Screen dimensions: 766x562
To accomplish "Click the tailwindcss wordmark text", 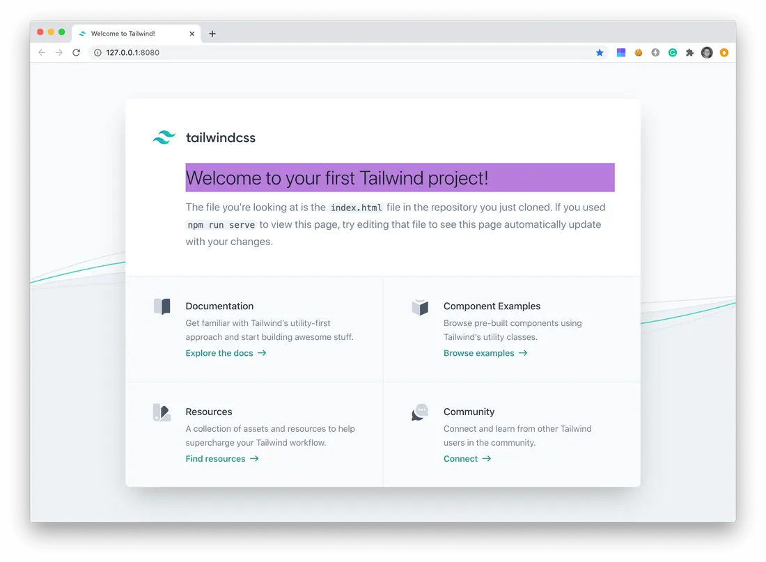I will [x=221, y=138].
